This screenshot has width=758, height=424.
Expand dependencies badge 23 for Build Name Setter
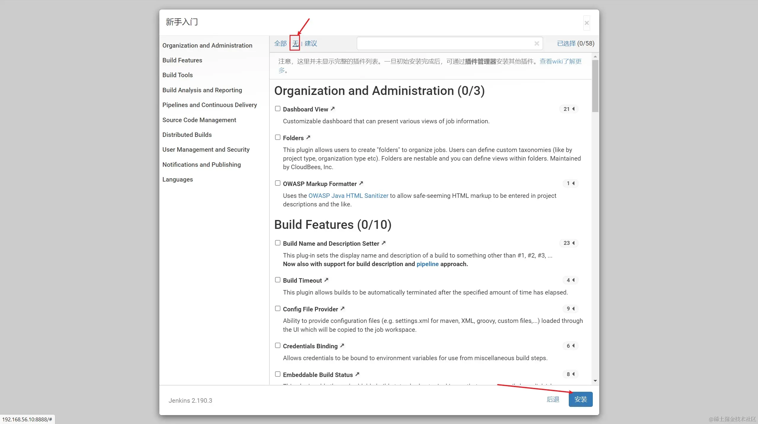pos(569,243)
